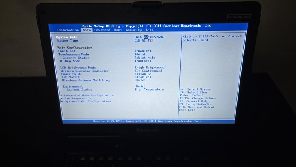Click the LID Switch label
Viewport: 296px width, 167px height.
pos(71,77)
